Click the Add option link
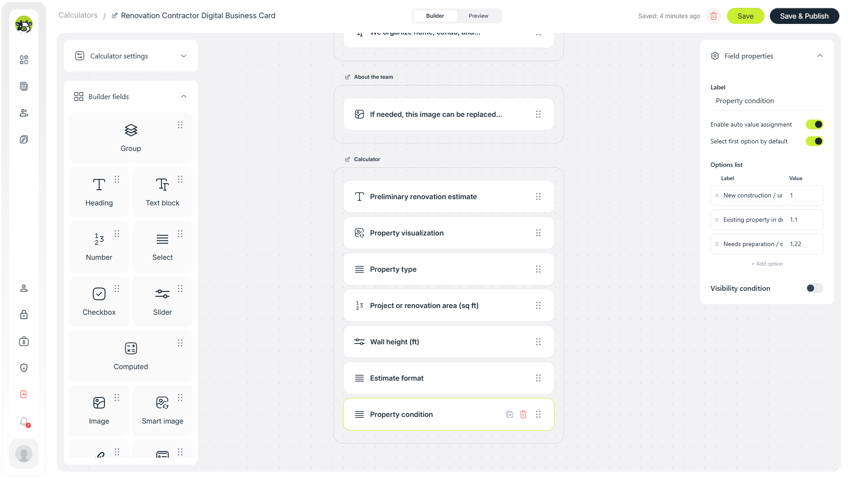 tap(767, 264)
